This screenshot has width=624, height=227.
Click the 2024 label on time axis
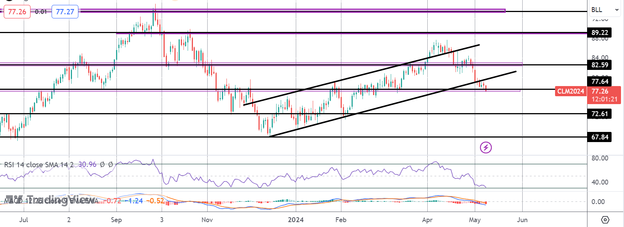pyautogui.click(x=296, y=220)
